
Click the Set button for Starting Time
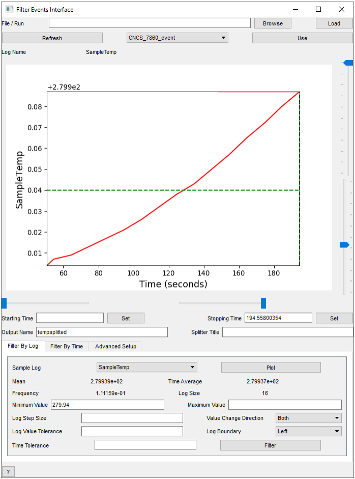point(126,318)
